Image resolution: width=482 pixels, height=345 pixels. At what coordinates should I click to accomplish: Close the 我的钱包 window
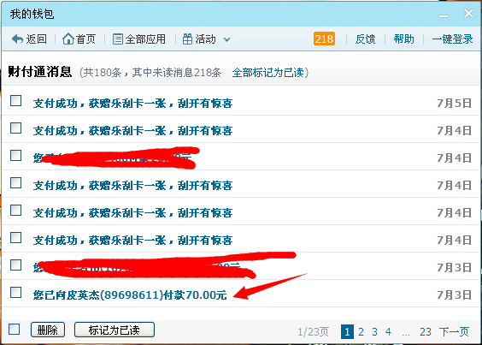click(468, 13)
